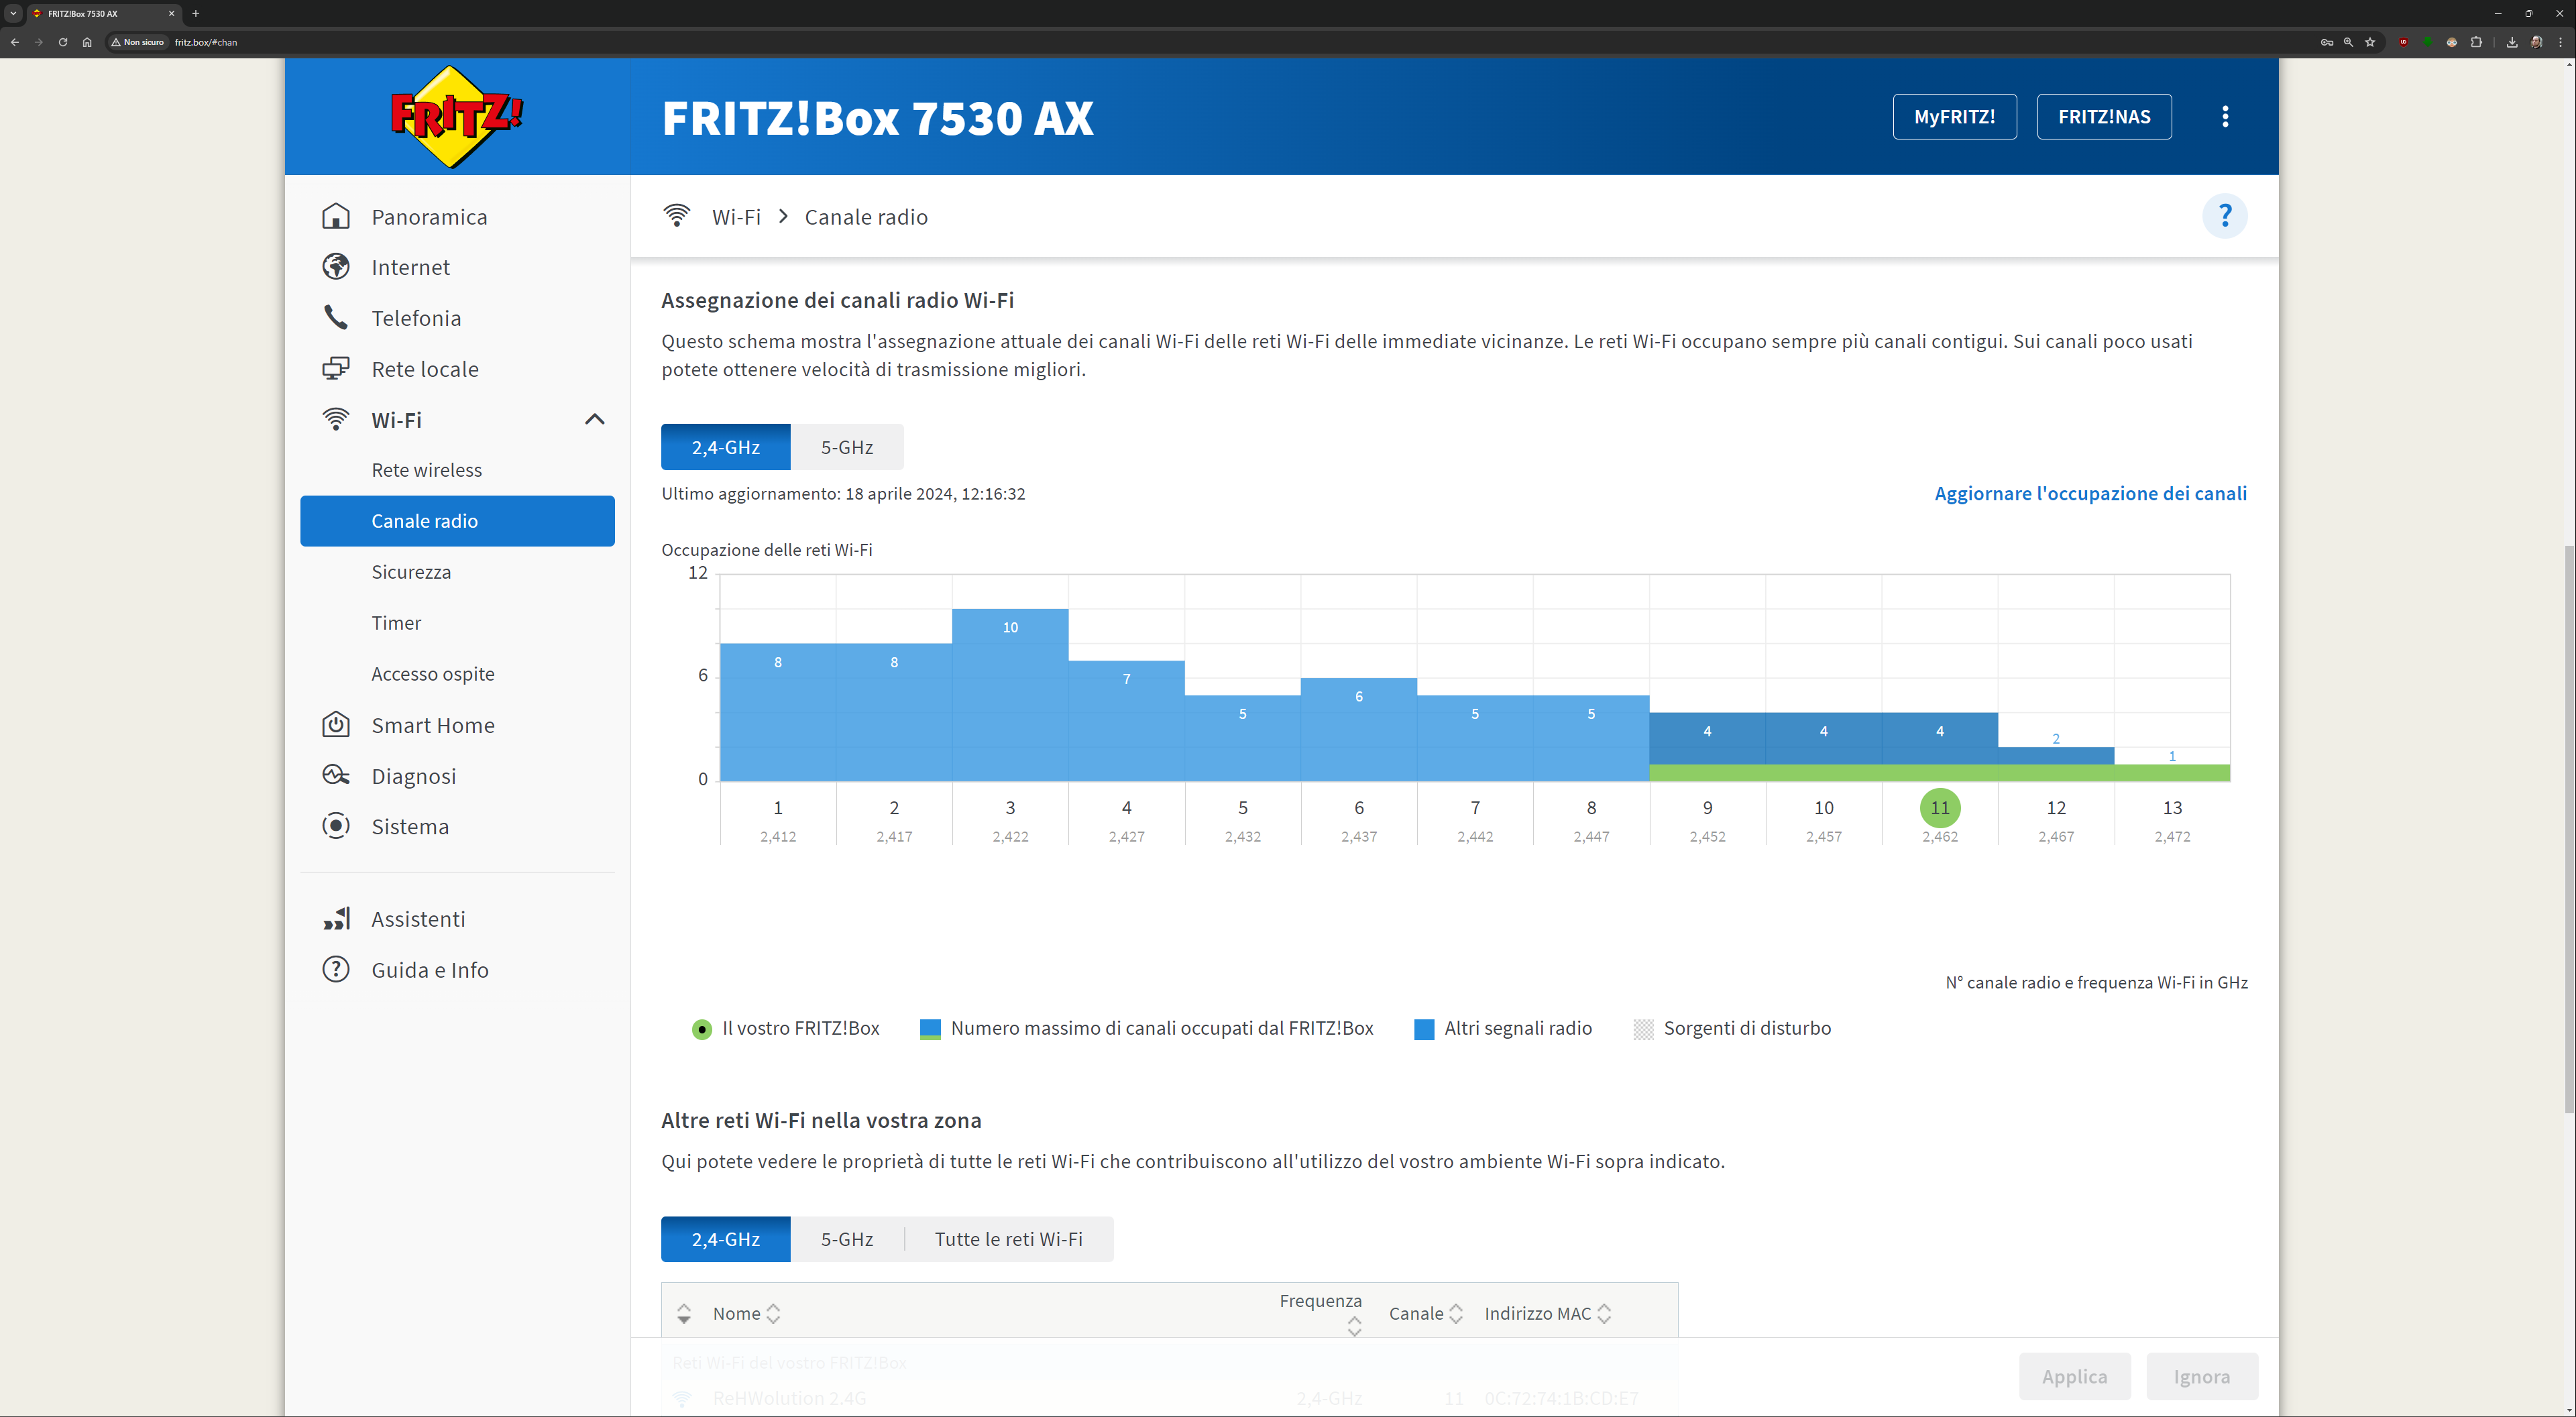
Task: Open help with the question mark icon
Action: pos(2224,216)
